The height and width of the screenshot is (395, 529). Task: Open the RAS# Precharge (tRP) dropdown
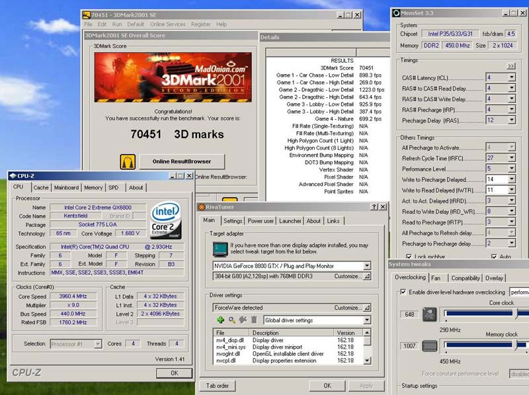coord(511,109)
